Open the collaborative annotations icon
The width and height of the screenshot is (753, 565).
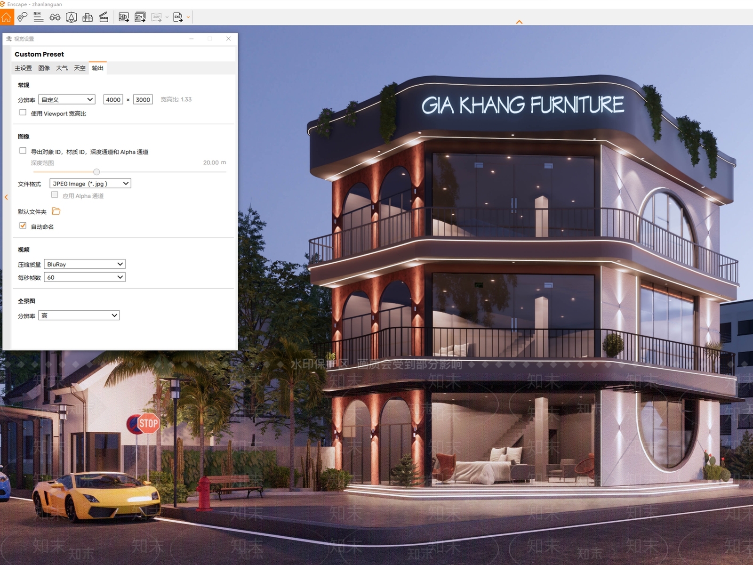pos(22,17)
